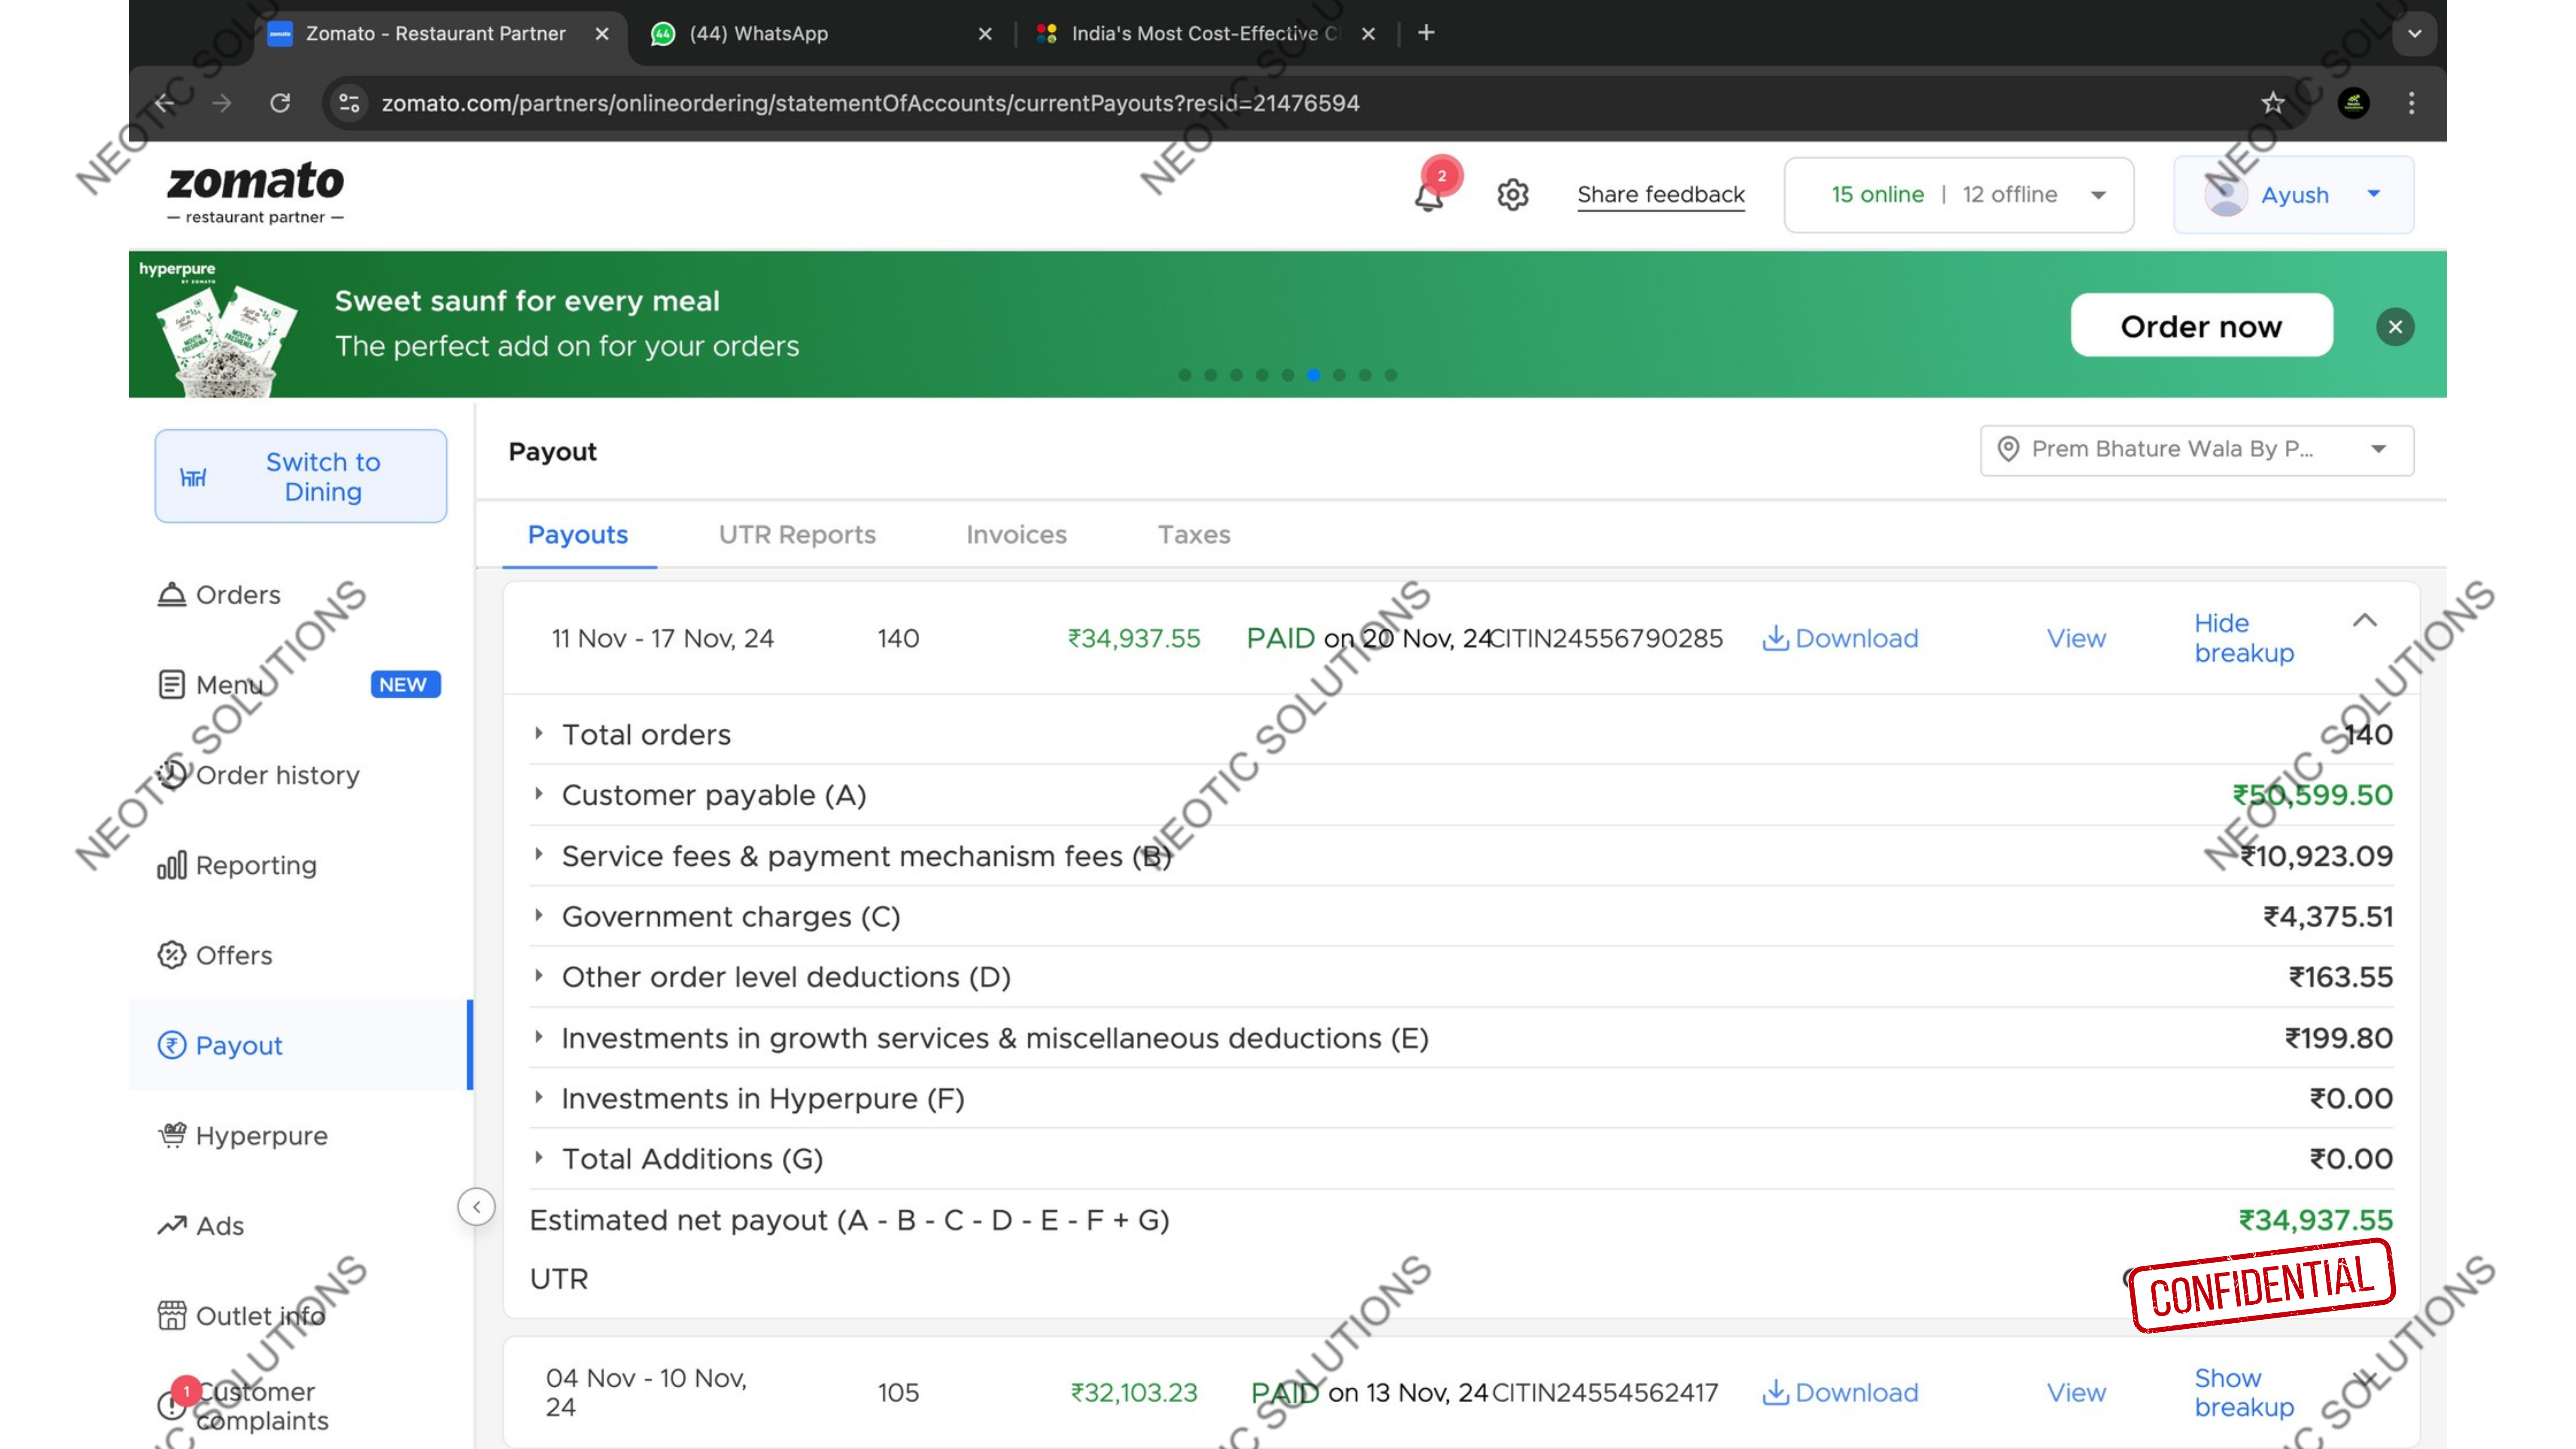Expand Service fees & payment mechanism fees

click(539, 854)
